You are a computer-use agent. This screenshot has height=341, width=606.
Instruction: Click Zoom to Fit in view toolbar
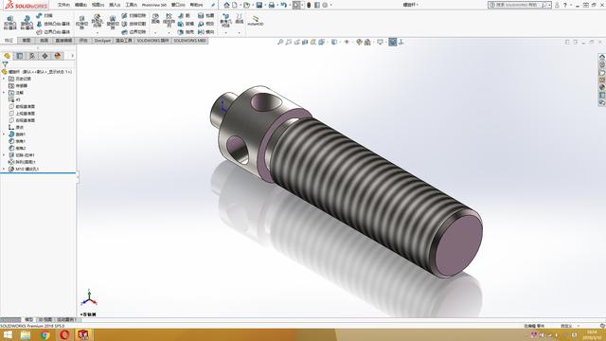tap(280, 42)
